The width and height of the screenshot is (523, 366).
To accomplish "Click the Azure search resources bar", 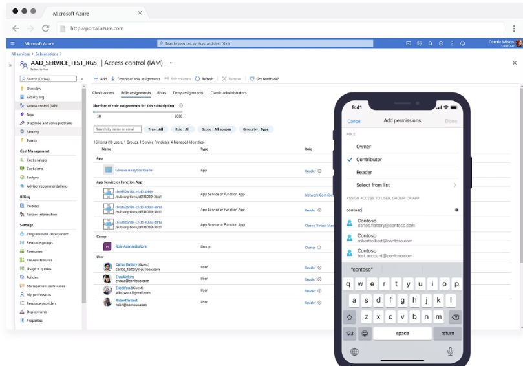I will [x=265, y=43].
